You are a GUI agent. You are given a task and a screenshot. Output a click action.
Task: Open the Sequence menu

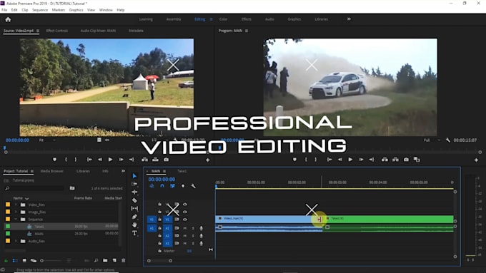click(x=40, y=10)
